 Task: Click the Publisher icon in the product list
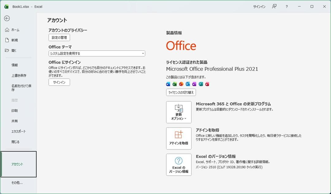point(201,84)
